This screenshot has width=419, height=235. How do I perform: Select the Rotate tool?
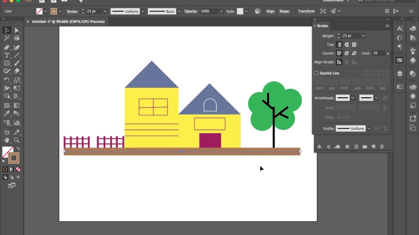[x=7, y=80]
